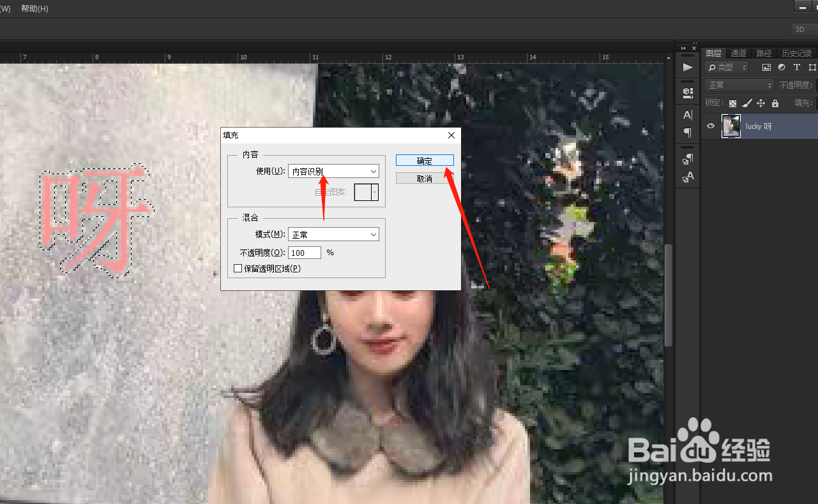Open the Character panel icon

687,115
